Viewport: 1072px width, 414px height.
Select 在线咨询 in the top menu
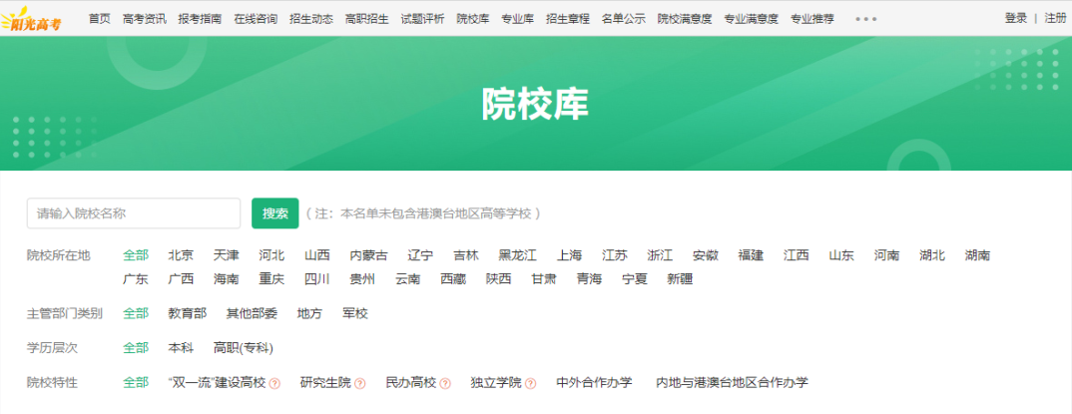tap(256, 18)
